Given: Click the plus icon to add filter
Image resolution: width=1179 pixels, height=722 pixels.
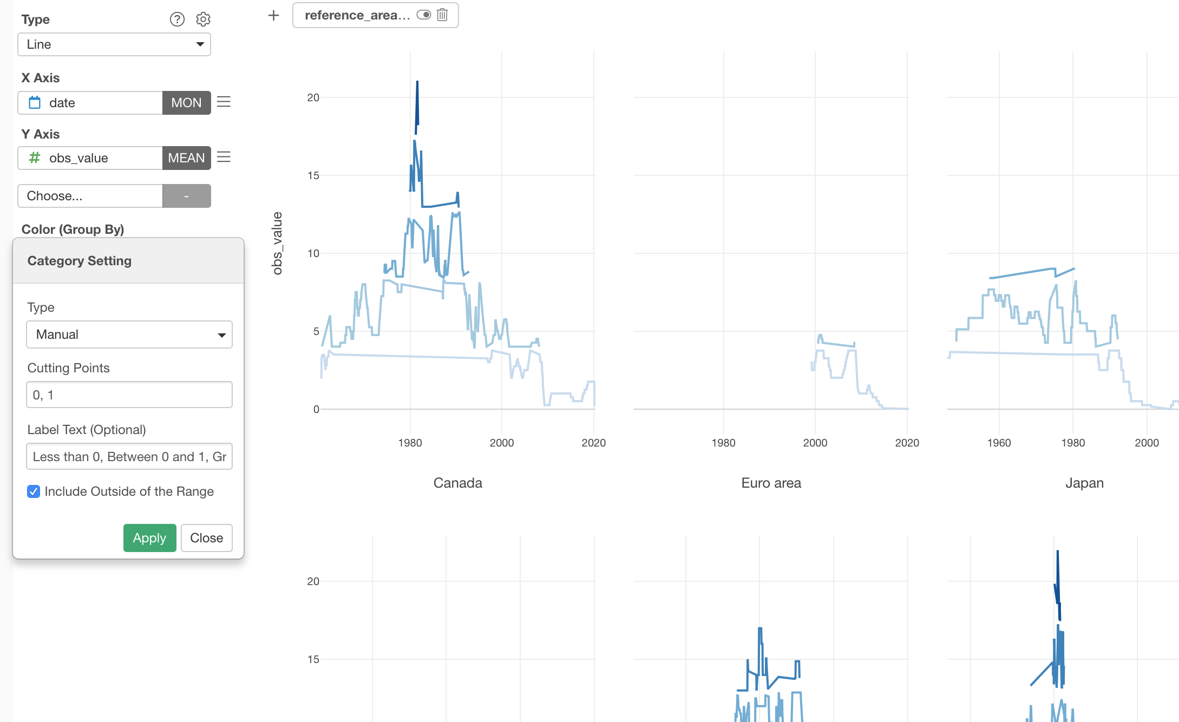Looking at the screenshot, I should [x=274, y=15].
